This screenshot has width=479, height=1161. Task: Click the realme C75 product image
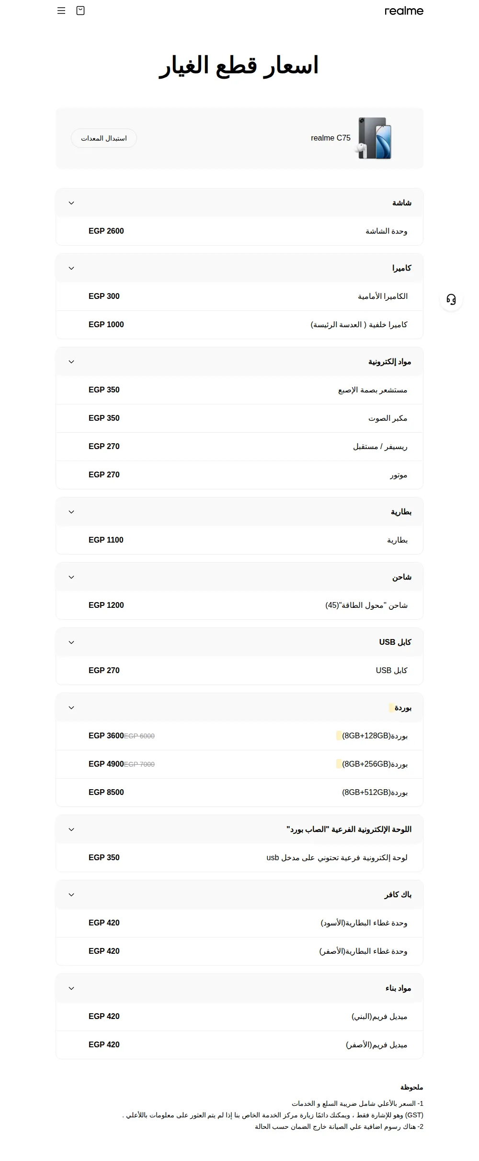pyautogui.click(x=374, y=138)
